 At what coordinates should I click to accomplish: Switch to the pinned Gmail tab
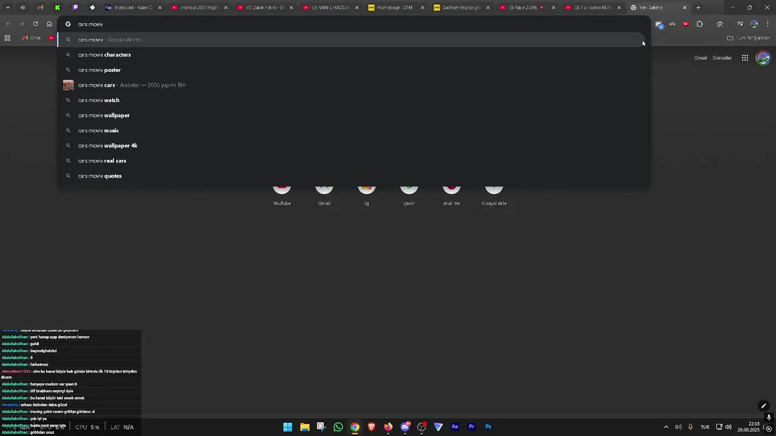pos(40,8)
